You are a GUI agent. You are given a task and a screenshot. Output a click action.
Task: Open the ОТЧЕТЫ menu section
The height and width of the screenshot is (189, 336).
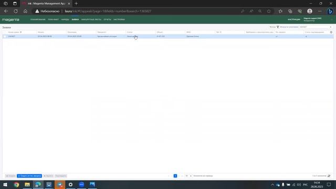(x=107, y=19)
